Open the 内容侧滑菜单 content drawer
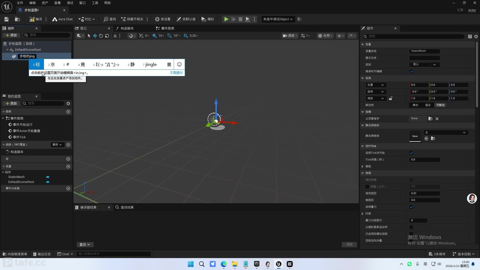 [x=15, y=254]
